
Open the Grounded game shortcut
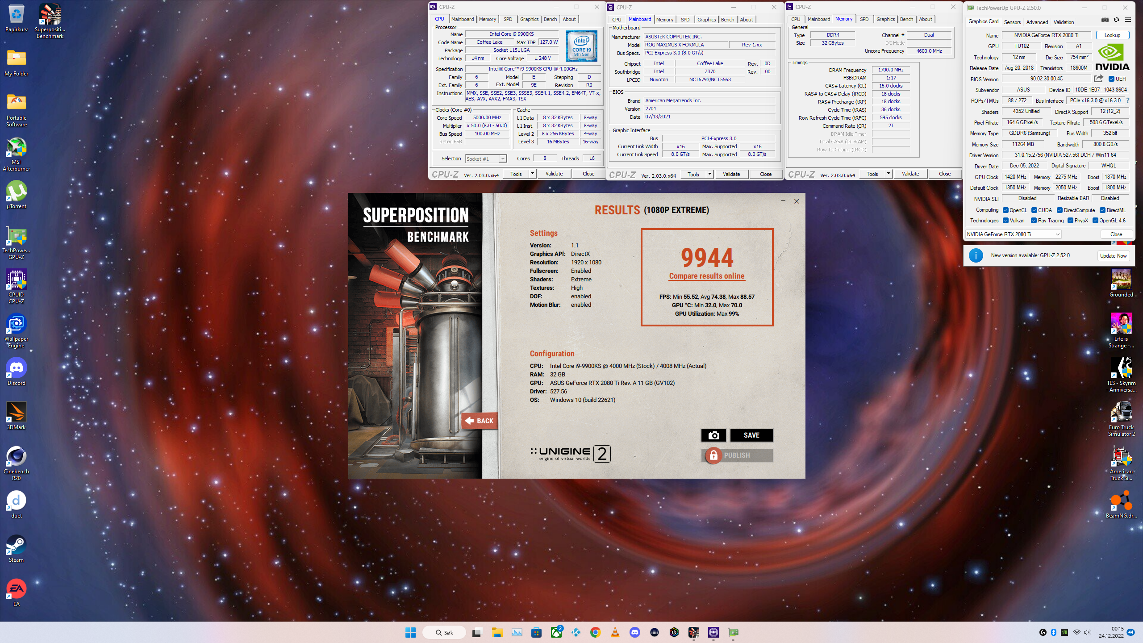pos(1121,283)
